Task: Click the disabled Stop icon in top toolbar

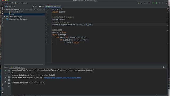Action: pos(163,3)
